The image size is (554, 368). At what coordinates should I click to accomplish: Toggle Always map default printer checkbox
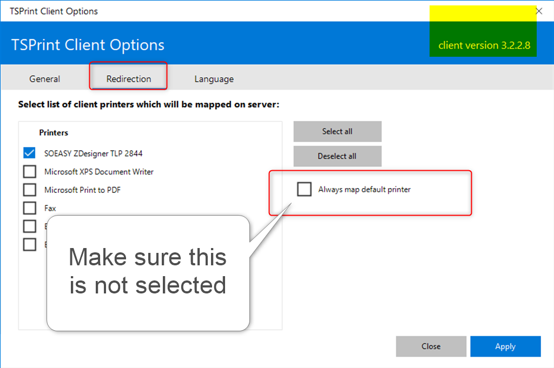304,189
